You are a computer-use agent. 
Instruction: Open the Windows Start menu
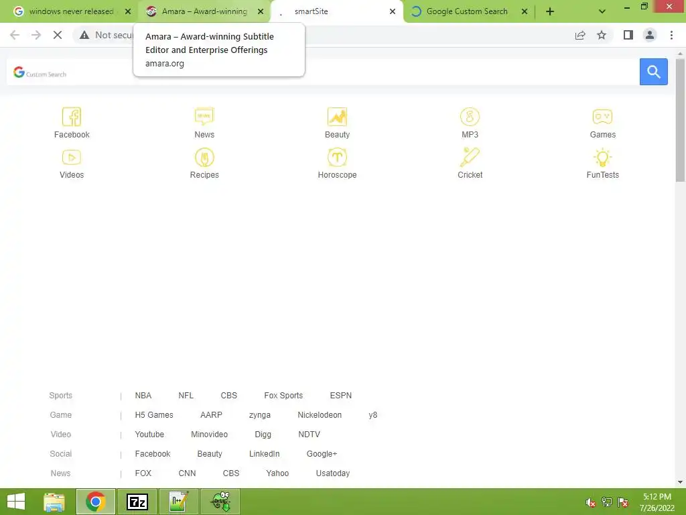16,502
